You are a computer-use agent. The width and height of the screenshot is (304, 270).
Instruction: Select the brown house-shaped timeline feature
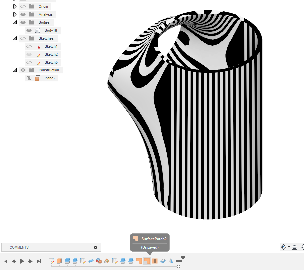point(107,261)
